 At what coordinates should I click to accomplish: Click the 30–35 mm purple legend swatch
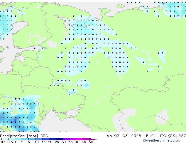point(66,139)
